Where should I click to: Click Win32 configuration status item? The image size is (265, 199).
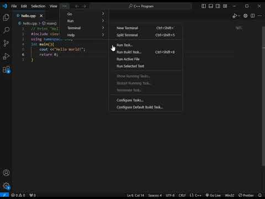coord(230,195)
